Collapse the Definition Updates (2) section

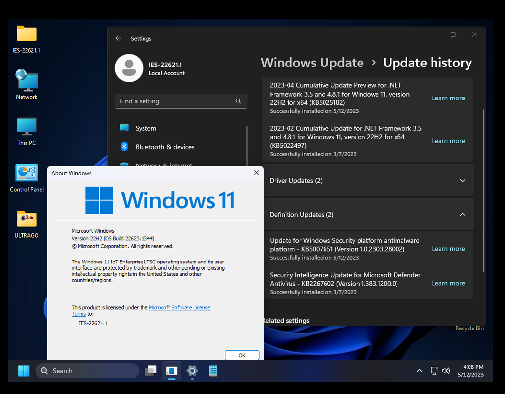coord(368,215)
